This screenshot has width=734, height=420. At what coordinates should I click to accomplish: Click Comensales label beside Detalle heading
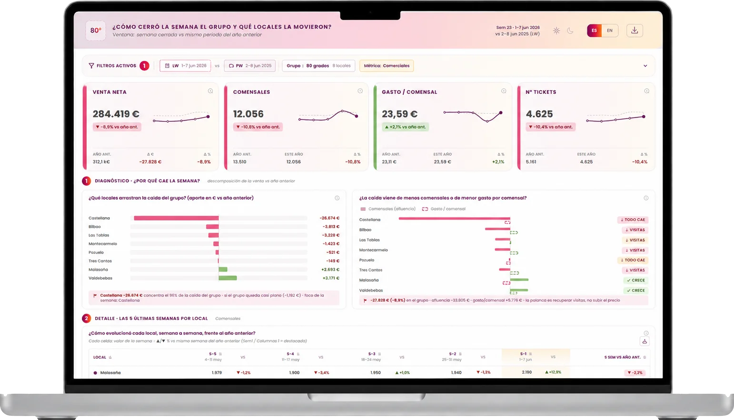tap(228, 319)
